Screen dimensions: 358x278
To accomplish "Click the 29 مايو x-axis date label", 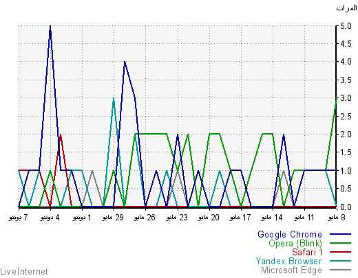I will point(113,218).
